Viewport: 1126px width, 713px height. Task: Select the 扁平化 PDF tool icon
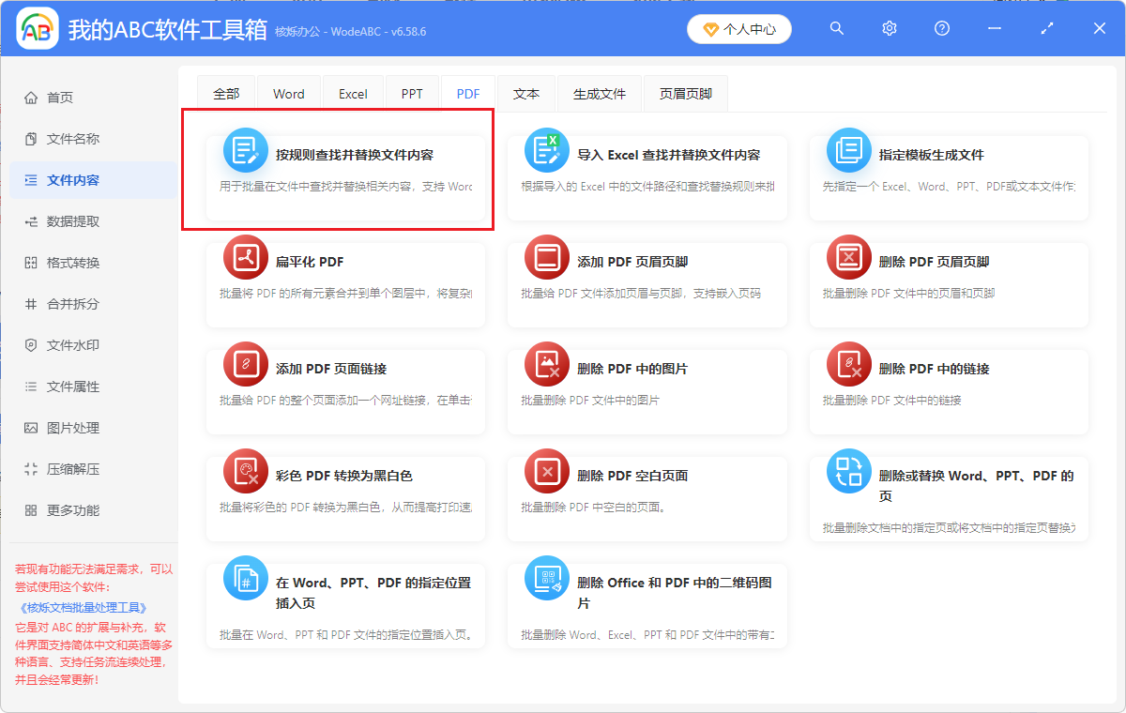click(245, 256)
